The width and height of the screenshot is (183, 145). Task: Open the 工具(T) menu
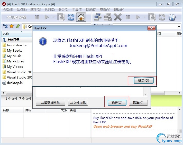[x=77, y=10]
